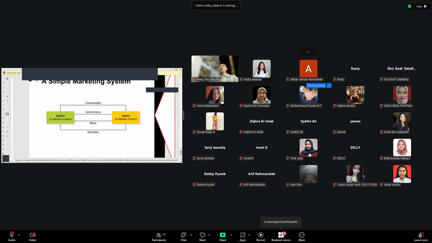Open the React emoji menu
432x243 pixels.
(x=202, y=236)
